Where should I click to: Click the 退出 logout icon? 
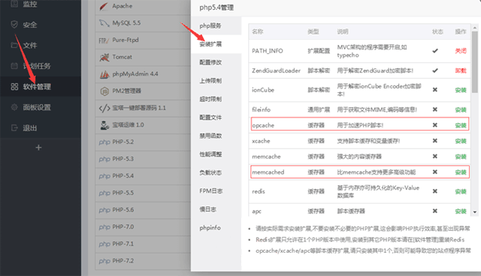point(14,127)
